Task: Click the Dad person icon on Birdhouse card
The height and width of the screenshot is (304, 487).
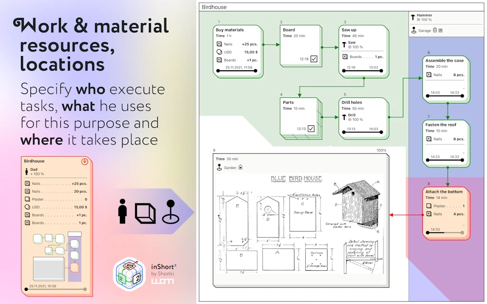Action: (27, 172)
